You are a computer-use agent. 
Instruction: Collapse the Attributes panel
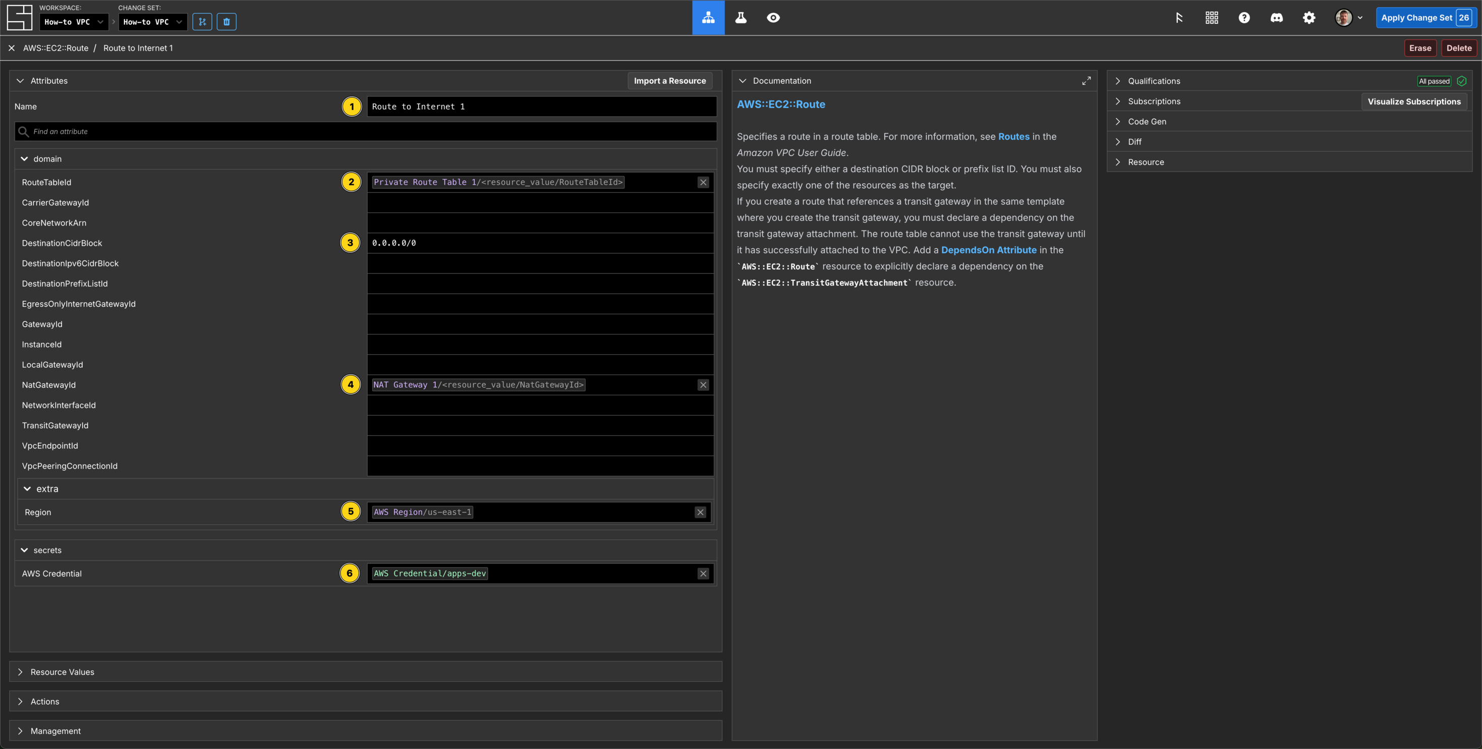point(20,81)
